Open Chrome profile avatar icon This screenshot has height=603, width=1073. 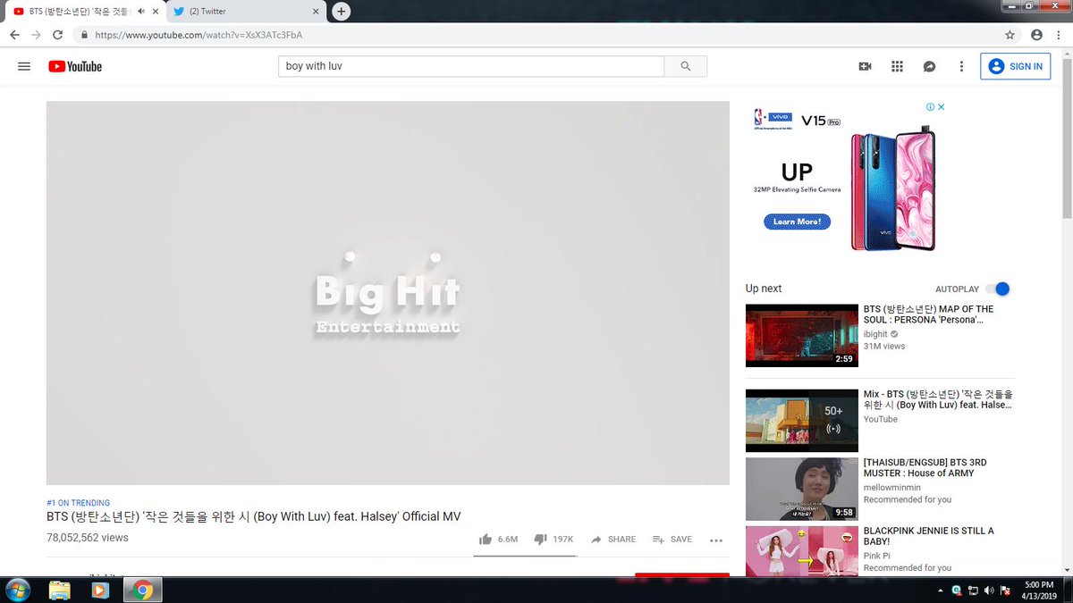[x=1036, y=35]
